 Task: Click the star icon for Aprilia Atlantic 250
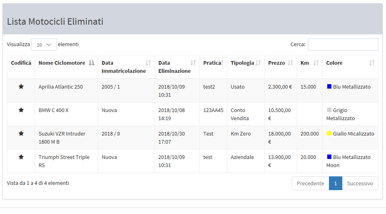(21, 87)
